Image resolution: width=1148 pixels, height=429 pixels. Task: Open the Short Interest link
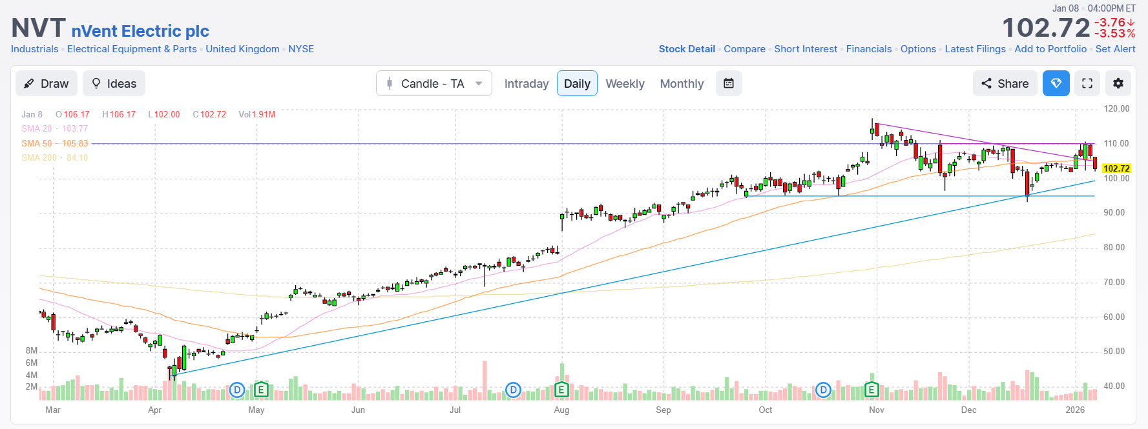[x=806, y=49]
